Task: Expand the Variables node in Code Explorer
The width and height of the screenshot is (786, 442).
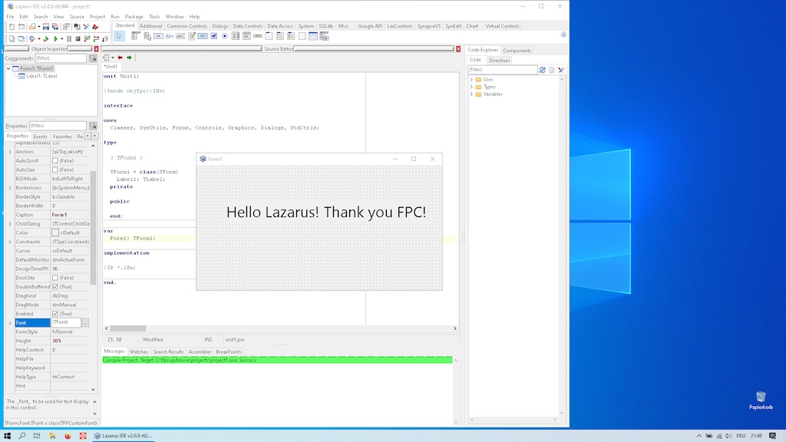Action: [x=471, y=94]
